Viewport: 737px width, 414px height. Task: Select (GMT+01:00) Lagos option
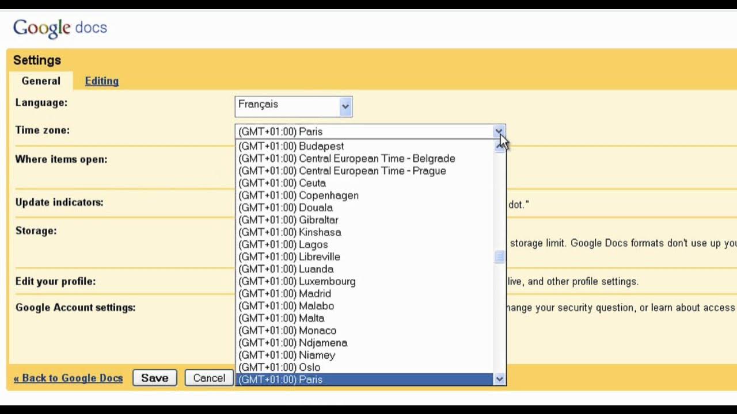click(x=364, y=244)
